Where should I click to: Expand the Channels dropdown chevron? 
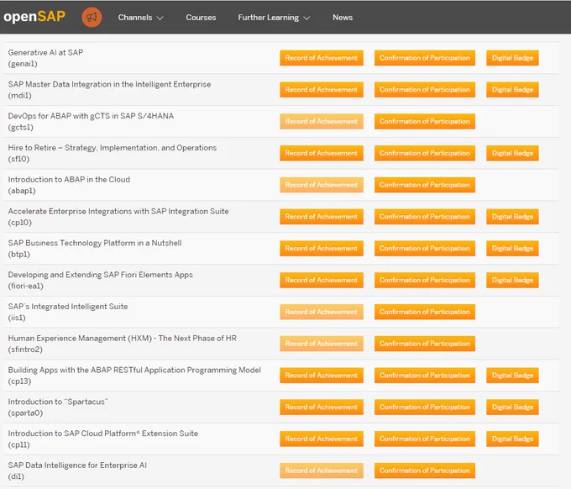click(160, 18)
